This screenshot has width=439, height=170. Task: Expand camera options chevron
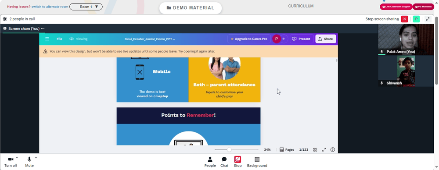(x=17, y=158)
